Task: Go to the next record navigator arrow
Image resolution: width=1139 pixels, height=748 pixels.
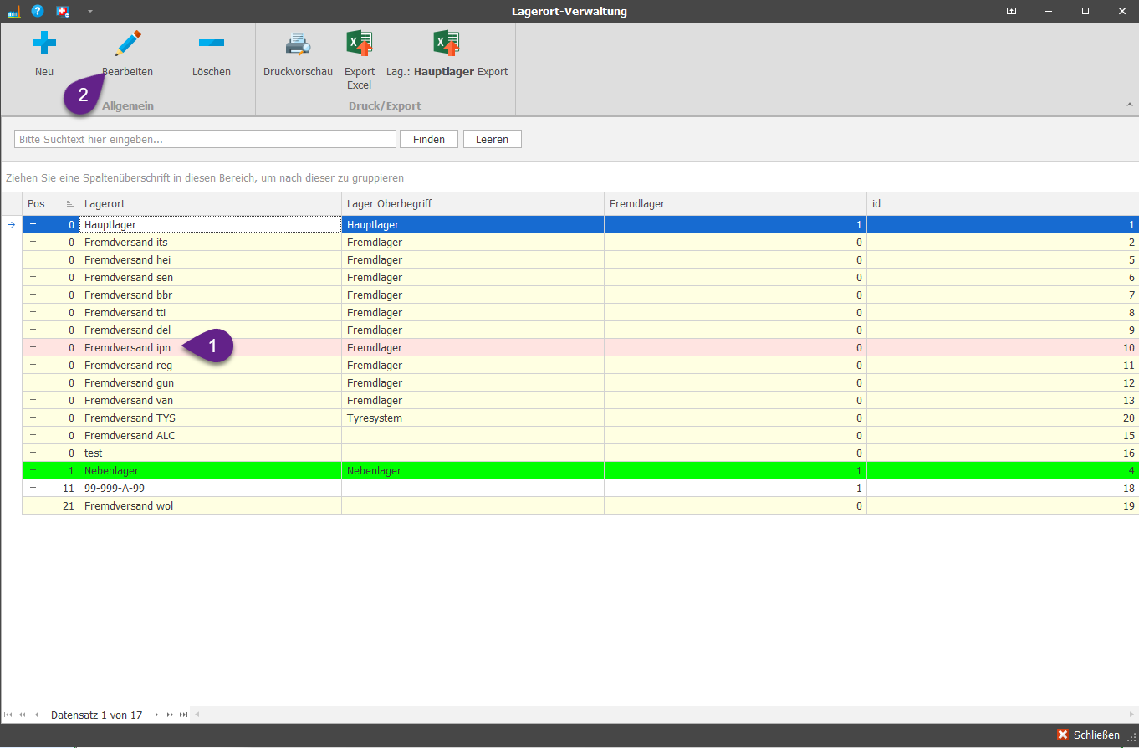Action: 156,715
